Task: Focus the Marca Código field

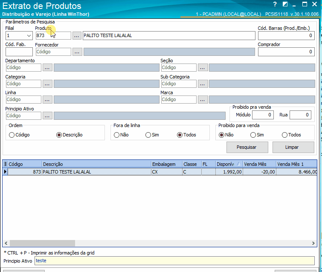Action: (x=179, y=100)
